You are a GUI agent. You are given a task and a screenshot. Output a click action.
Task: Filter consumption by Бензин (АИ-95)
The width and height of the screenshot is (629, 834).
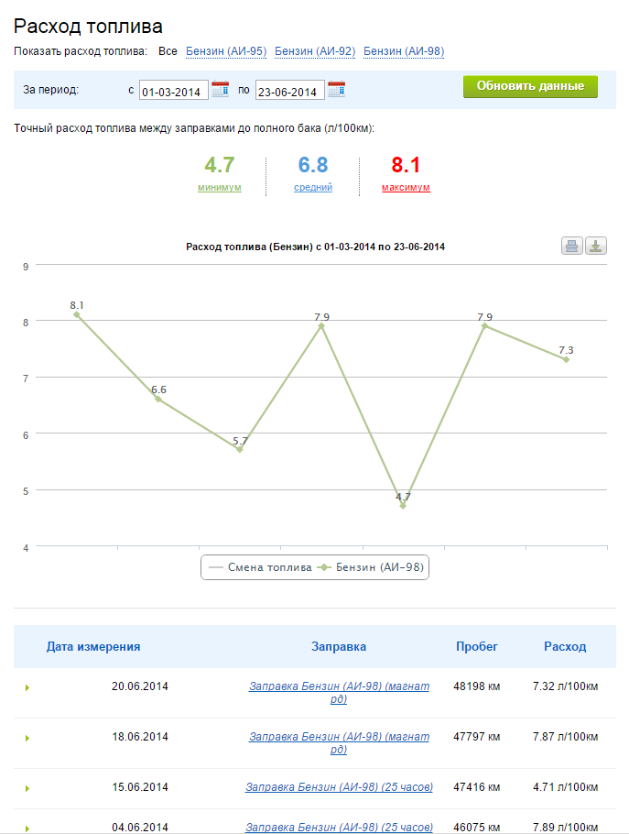click(226, 51)
